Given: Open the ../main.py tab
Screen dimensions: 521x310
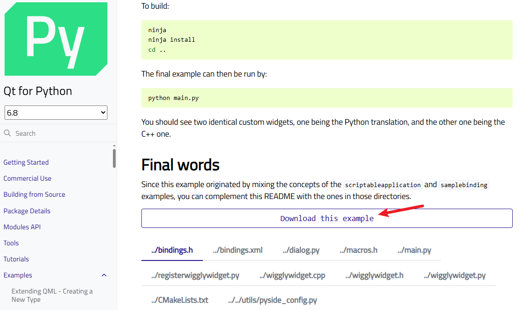Looking at the screenshot, I should pos(415,250).
